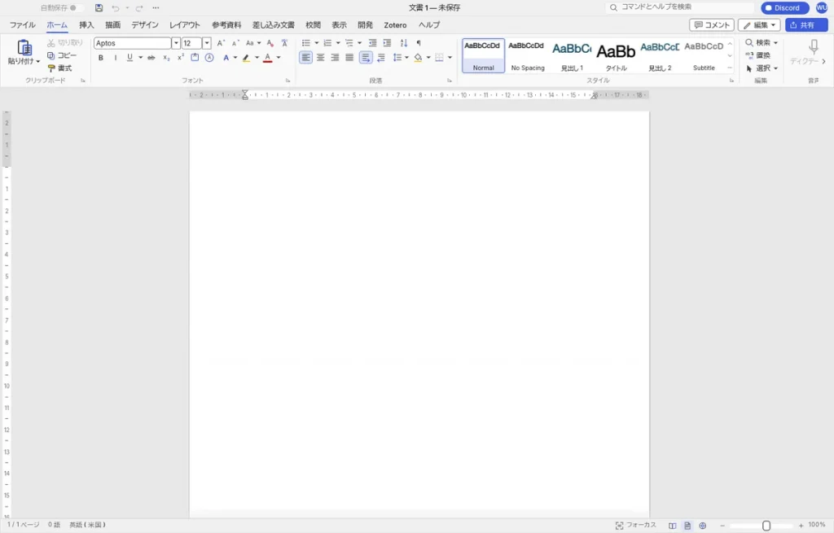
Task: Apply the red font color
Action: click(267, 58)
